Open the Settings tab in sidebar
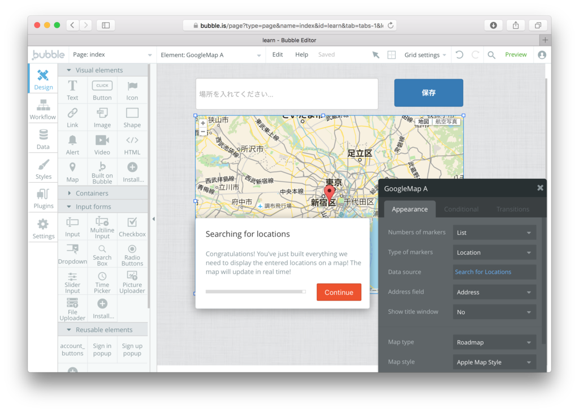Image resolution: width=579 pixels, height=412 pixels. click(43, 229)
